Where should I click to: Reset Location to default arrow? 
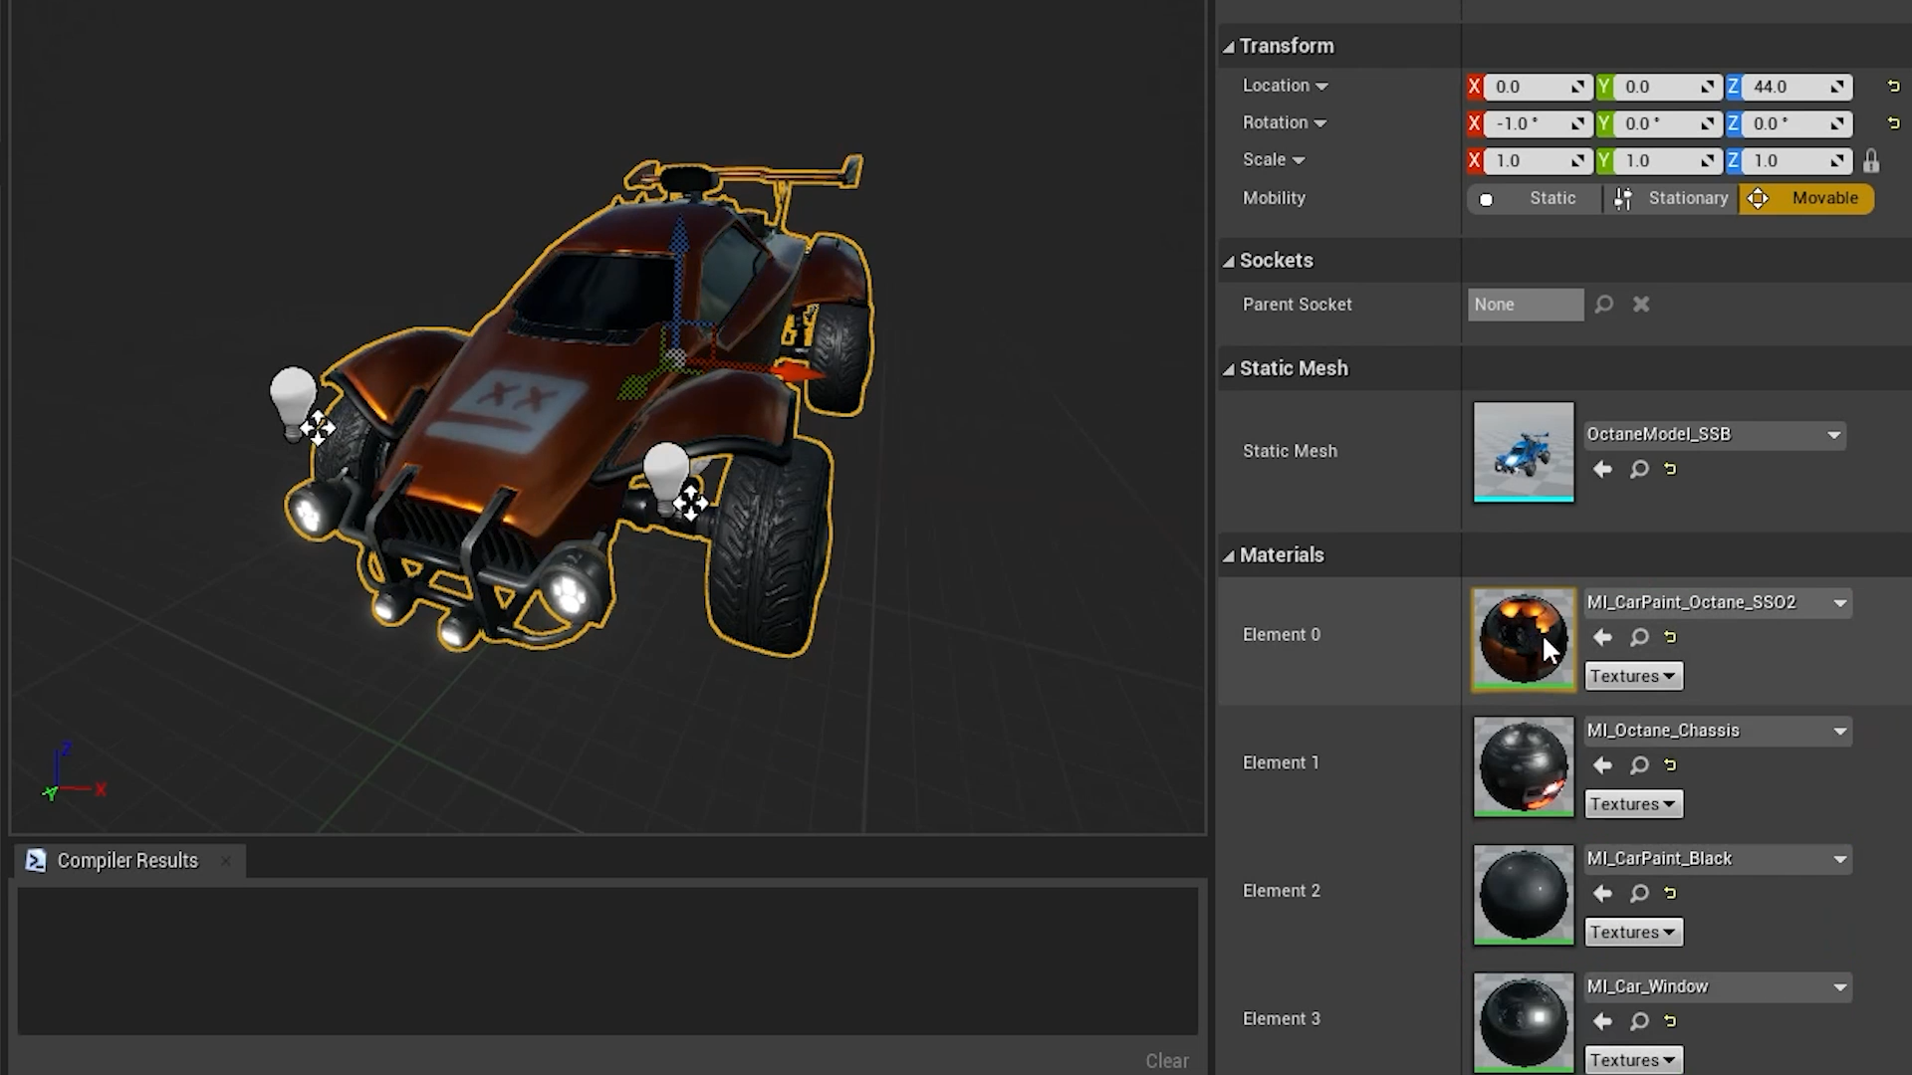(1893, 87)
